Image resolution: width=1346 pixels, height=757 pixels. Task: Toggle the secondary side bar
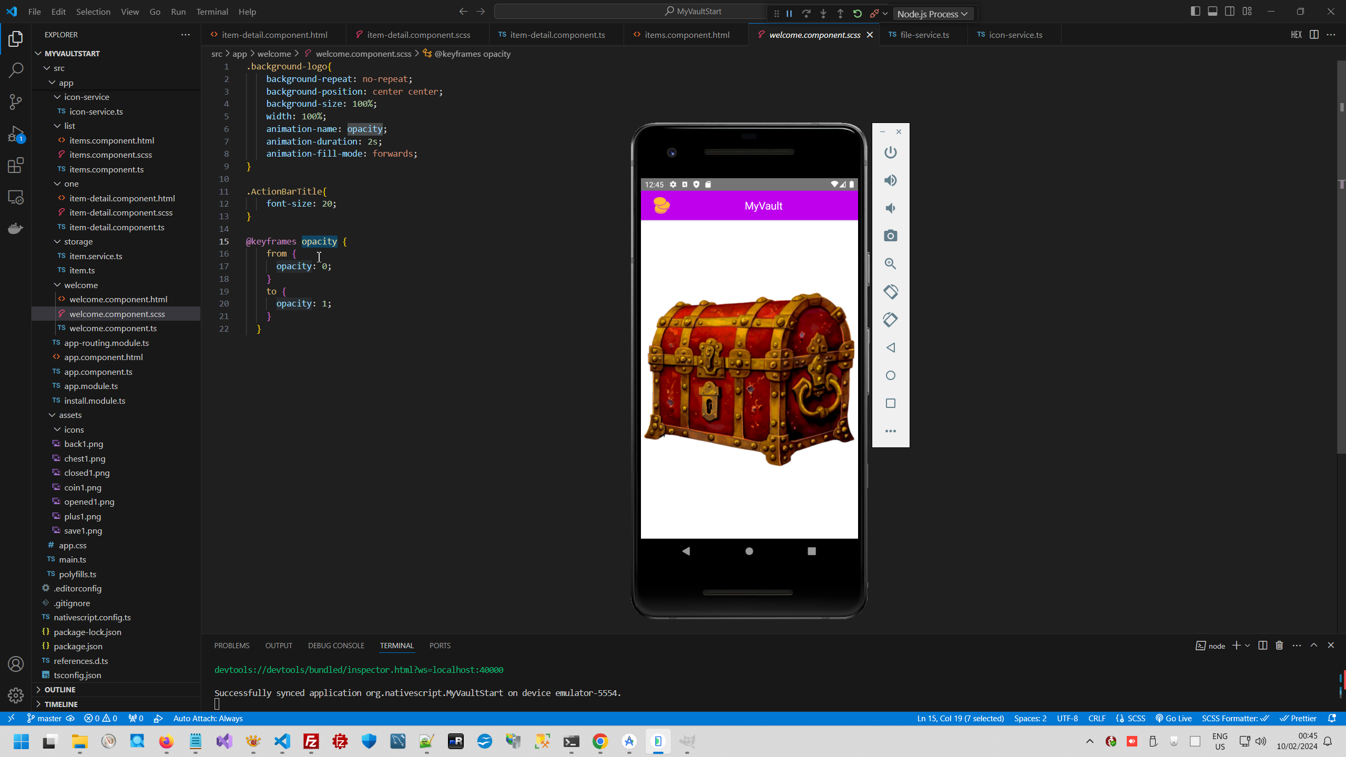point(1230,11)
